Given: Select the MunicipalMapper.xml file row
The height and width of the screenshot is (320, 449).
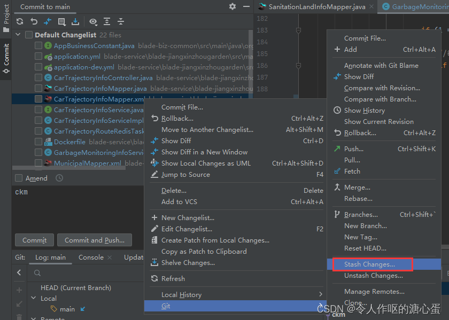Looking at the screenshot, I should coord(78,163).
